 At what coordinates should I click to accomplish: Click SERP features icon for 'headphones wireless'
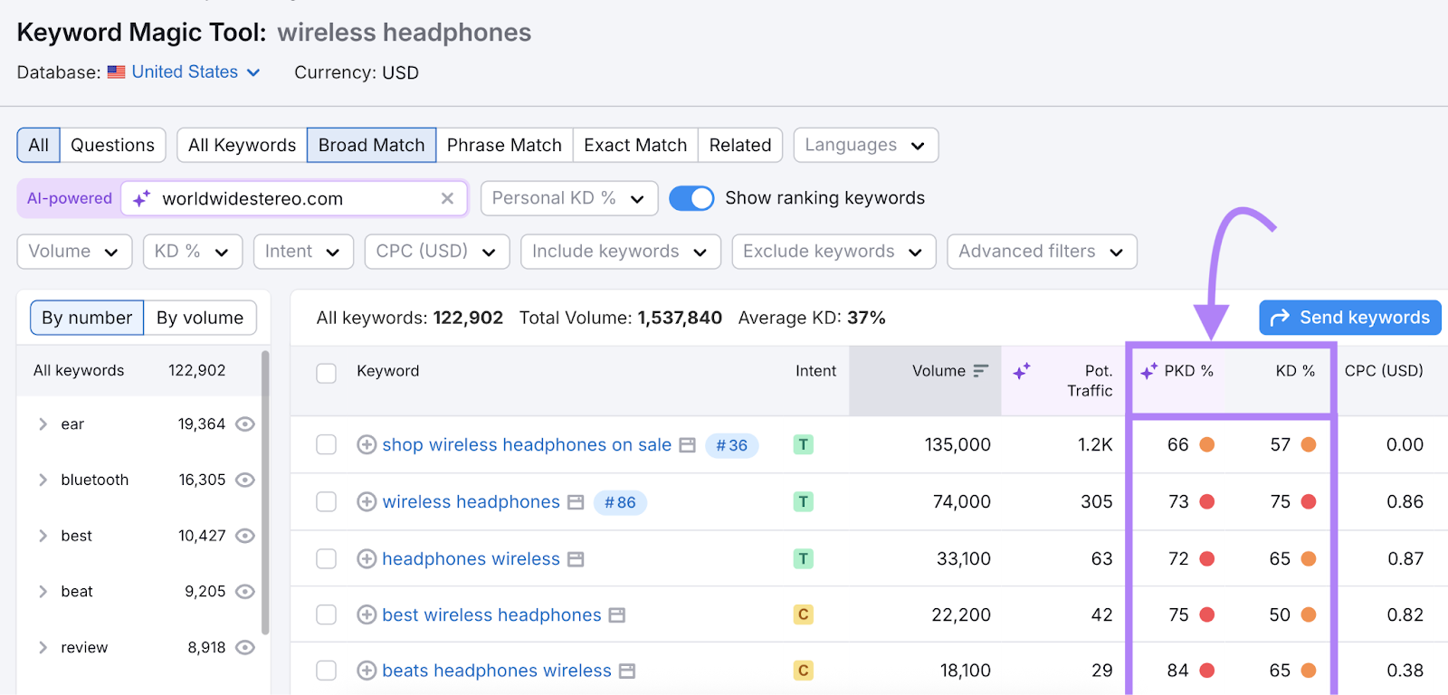click(x=576, y=559)
